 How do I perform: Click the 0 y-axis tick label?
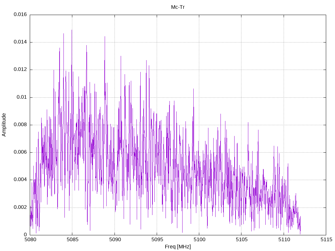tap(26, 235)
